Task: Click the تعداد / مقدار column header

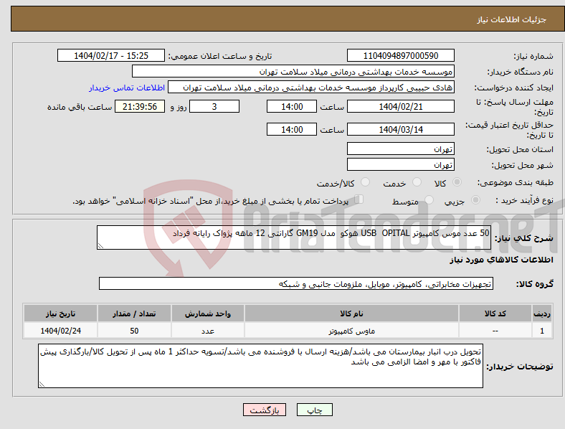Action: tap(134, 313)
